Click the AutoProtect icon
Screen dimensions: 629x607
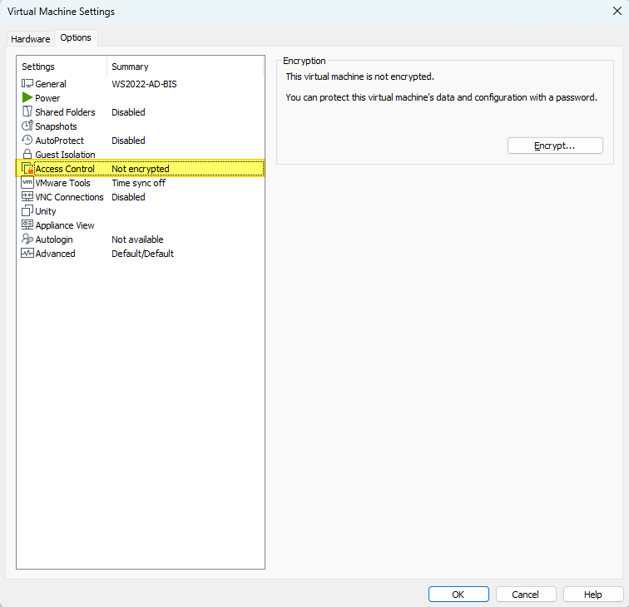point(27,141)
